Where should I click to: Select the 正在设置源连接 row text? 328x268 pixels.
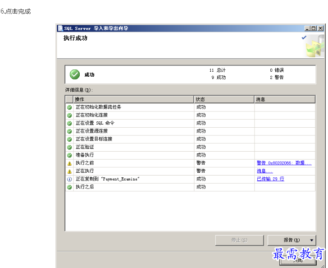tap(91, 131)
